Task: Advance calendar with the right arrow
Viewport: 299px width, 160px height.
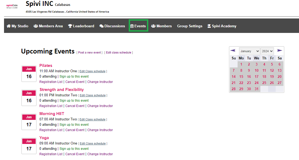Action: tap(279, 51)
